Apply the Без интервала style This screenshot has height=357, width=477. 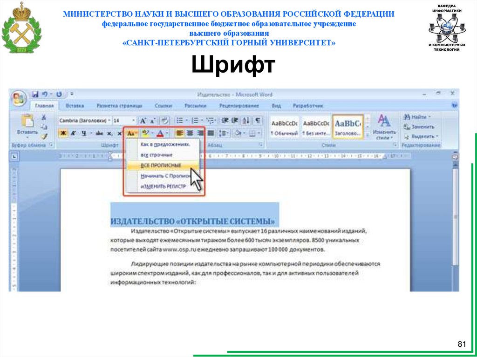coord(316,127)
